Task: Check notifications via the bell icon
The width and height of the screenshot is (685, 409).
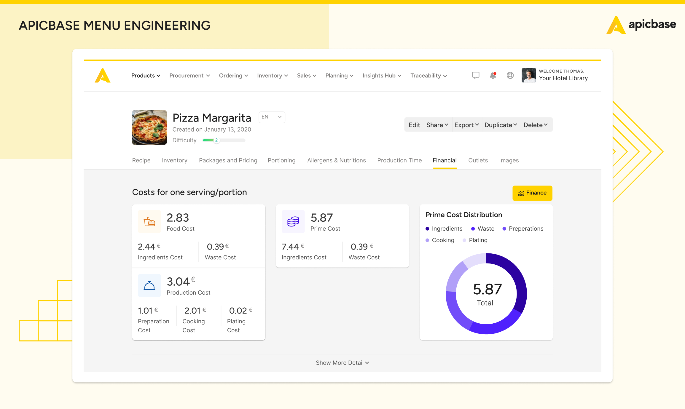Action: [x=493, y=75]
